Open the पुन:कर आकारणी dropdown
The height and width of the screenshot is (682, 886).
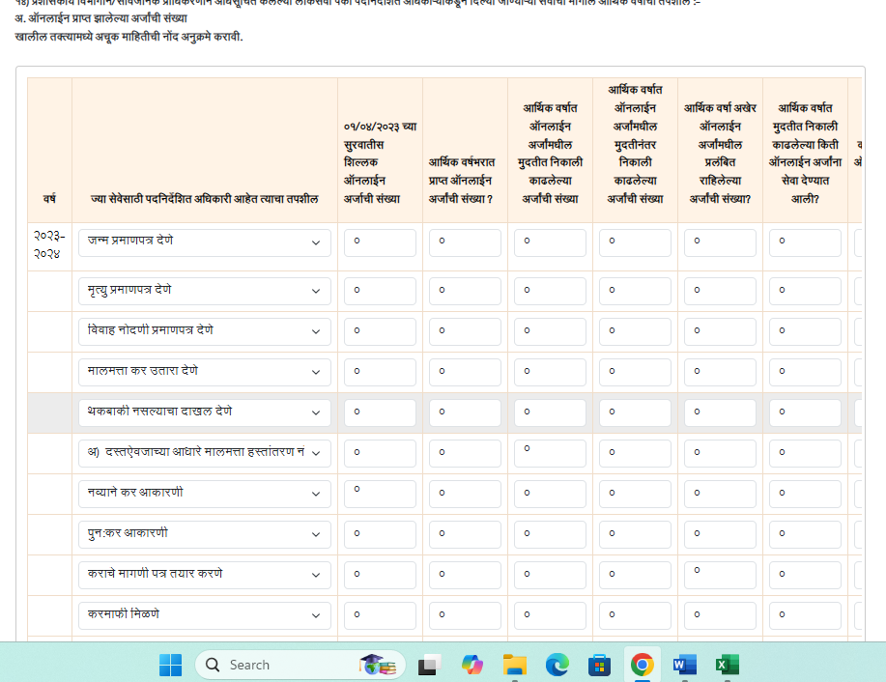(x=205, y=534)
